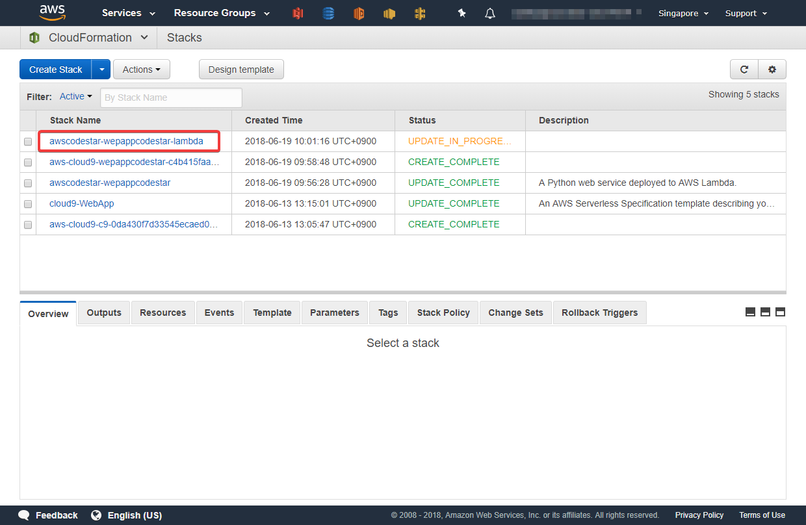Expand the Support menu

click(746, 13)
